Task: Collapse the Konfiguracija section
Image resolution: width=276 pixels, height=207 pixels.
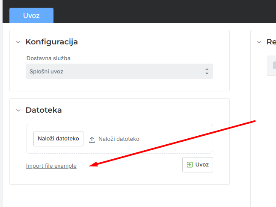Action: pos(18,42)
